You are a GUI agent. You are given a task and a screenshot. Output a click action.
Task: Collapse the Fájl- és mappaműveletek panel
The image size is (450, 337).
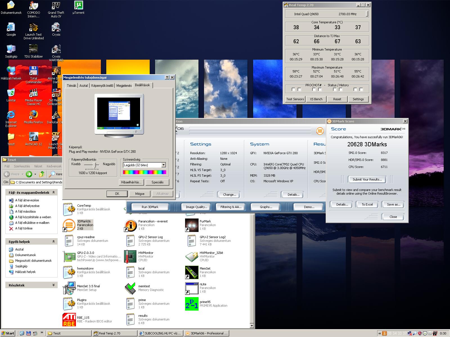point(53,192)
